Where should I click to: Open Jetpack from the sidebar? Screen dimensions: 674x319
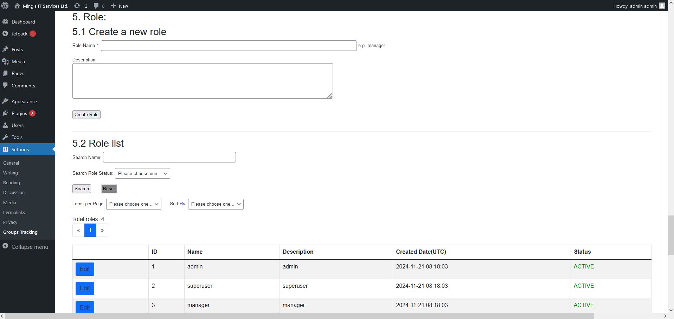pyautogui.click(x=19, y=34)
